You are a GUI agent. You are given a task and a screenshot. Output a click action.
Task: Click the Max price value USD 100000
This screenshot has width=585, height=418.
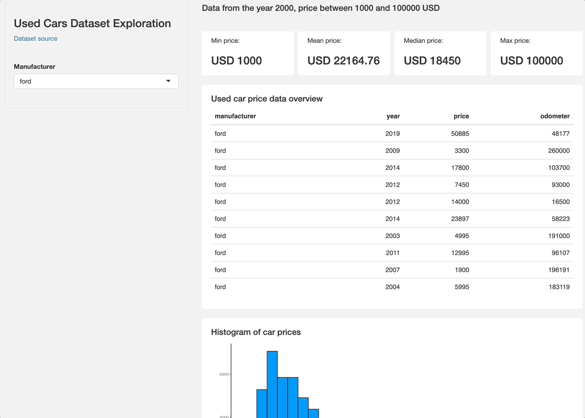(532, 61)
